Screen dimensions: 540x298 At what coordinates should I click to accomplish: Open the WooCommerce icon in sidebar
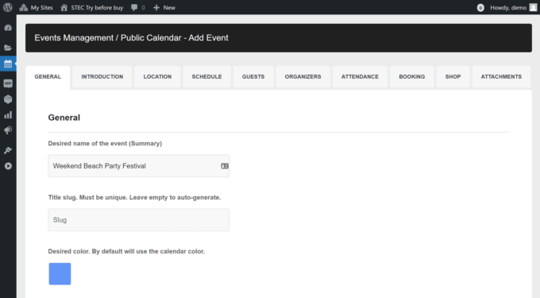(8, 83)
